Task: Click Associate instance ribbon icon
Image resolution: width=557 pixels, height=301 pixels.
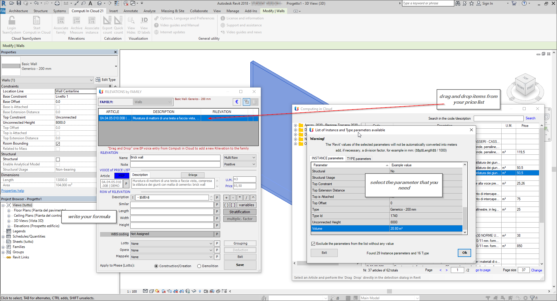Action: (x=92, y=21)
